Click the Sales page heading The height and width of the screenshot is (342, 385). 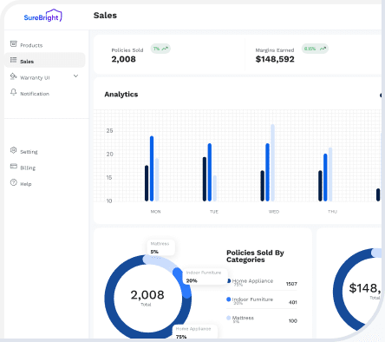click(105, 16)
